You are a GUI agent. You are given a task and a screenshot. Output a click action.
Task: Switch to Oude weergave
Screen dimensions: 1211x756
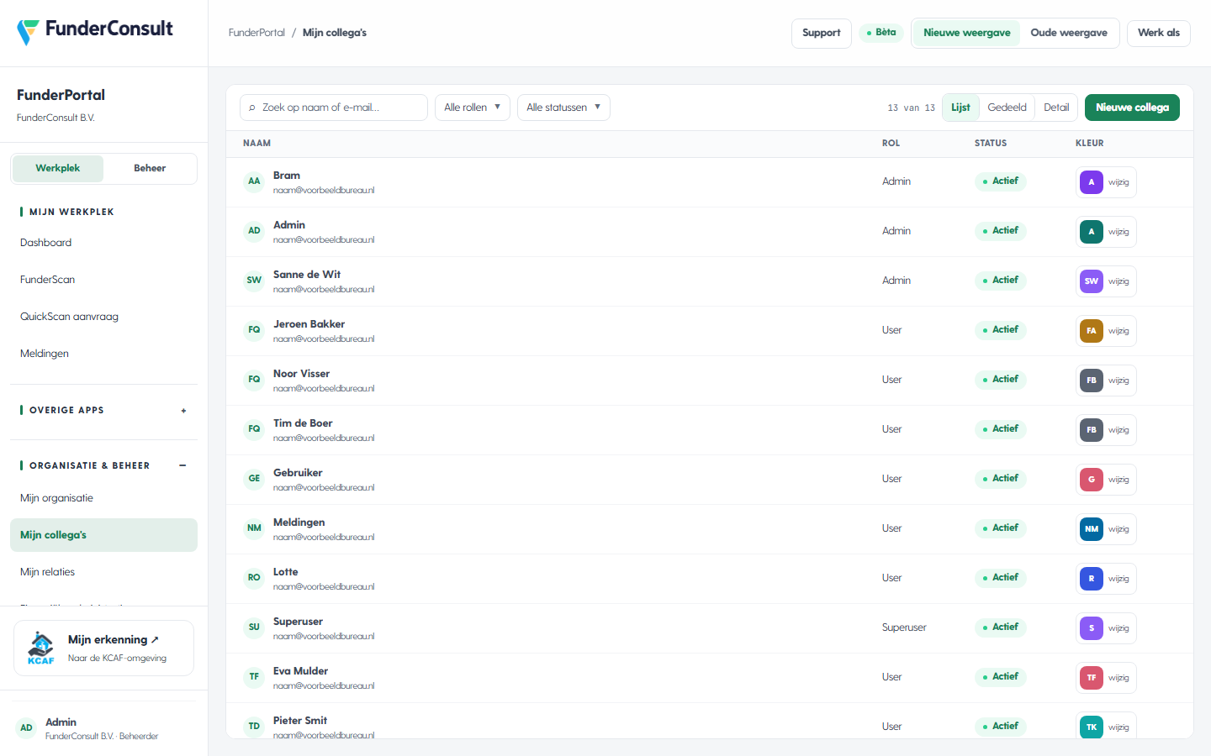click(x=1069, y=33)
